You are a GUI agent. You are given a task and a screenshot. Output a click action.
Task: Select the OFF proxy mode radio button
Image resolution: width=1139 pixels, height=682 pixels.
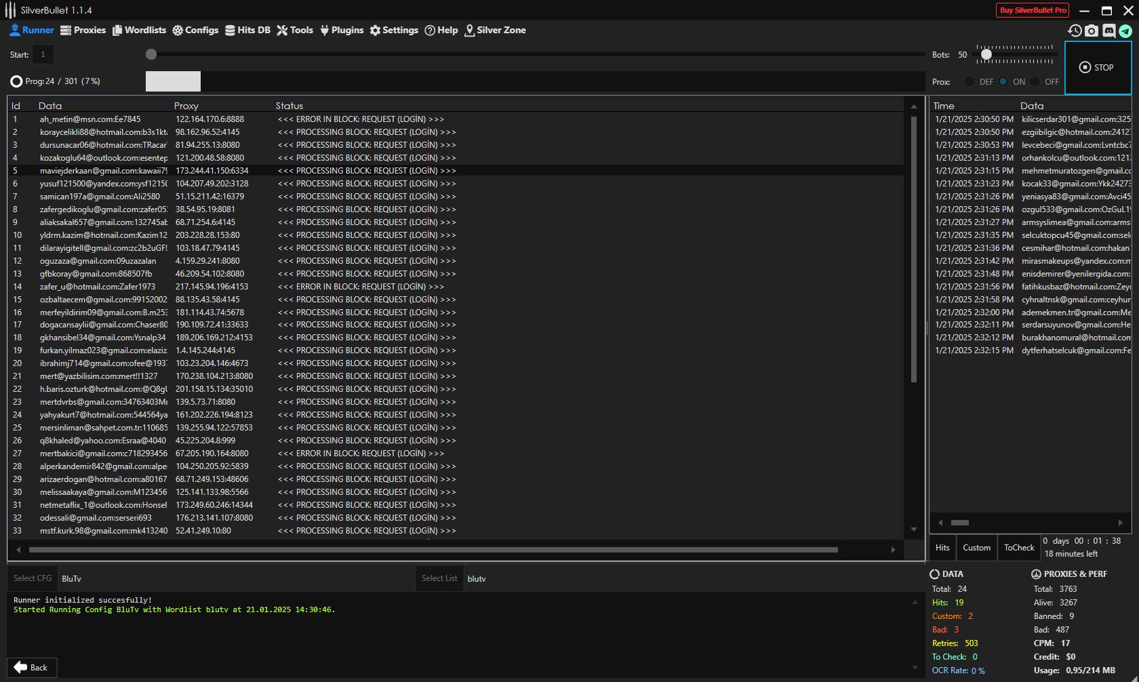tap(1035, 81)
